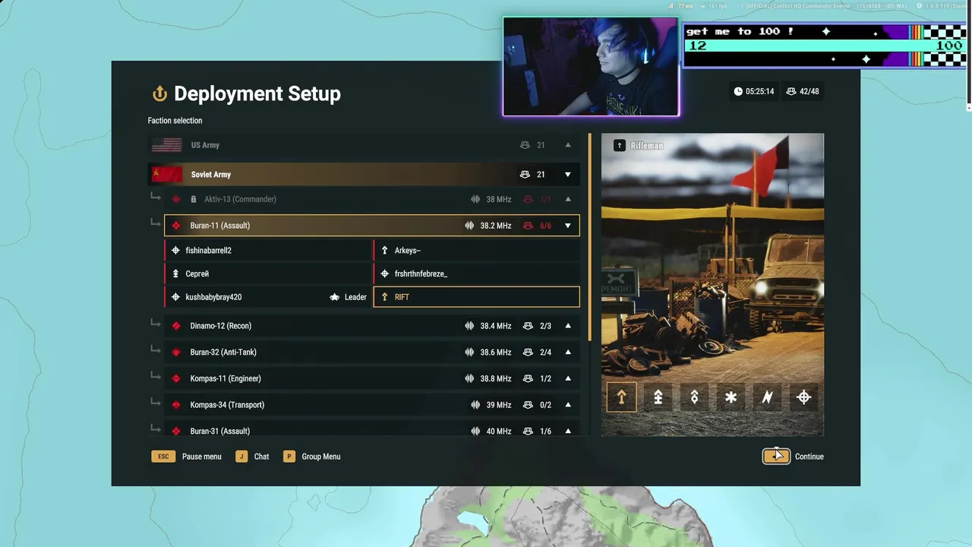The height and width of the screenshot is (547, 972).
Task: Click the red group emblem of Kompas-34
Action: [x=176, y=405]
